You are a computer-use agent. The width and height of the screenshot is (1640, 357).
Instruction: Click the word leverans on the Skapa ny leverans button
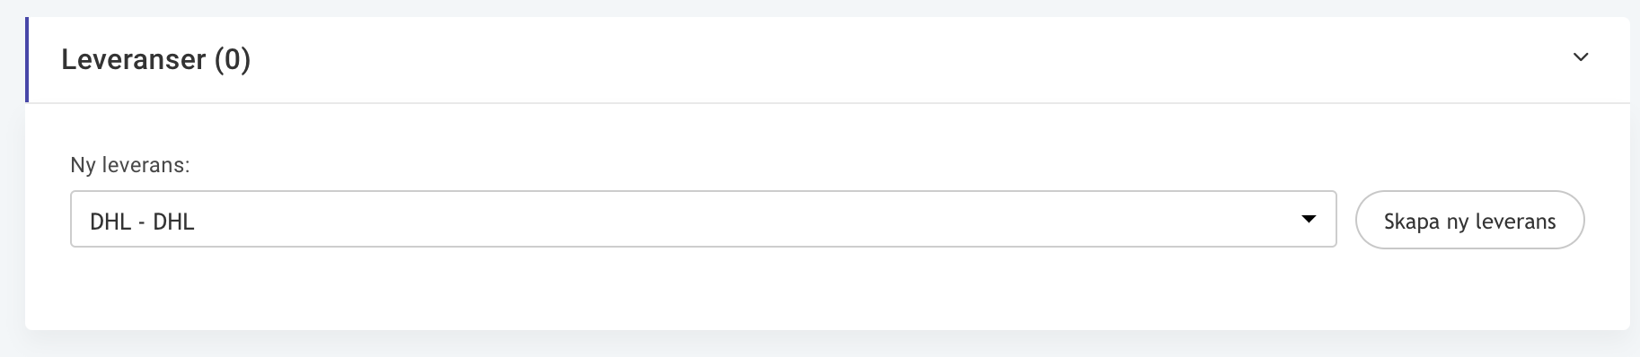click(x=1515, y=222)
